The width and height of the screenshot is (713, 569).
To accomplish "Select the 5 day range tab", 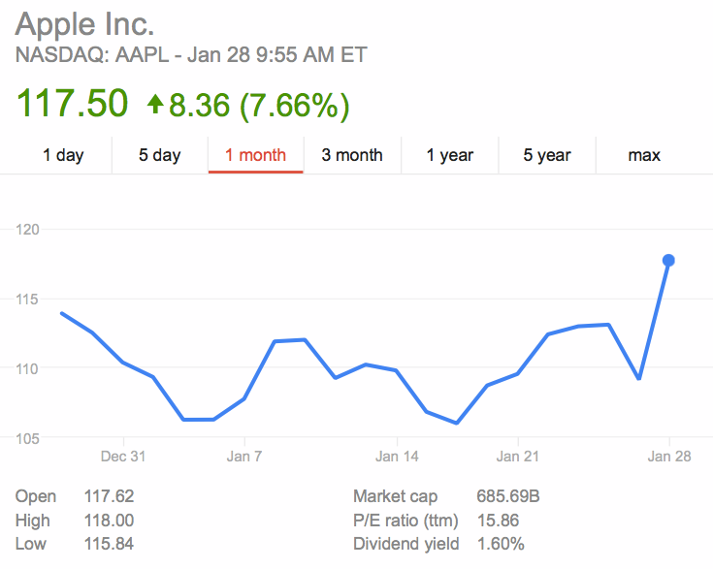I will click(160, 155).
